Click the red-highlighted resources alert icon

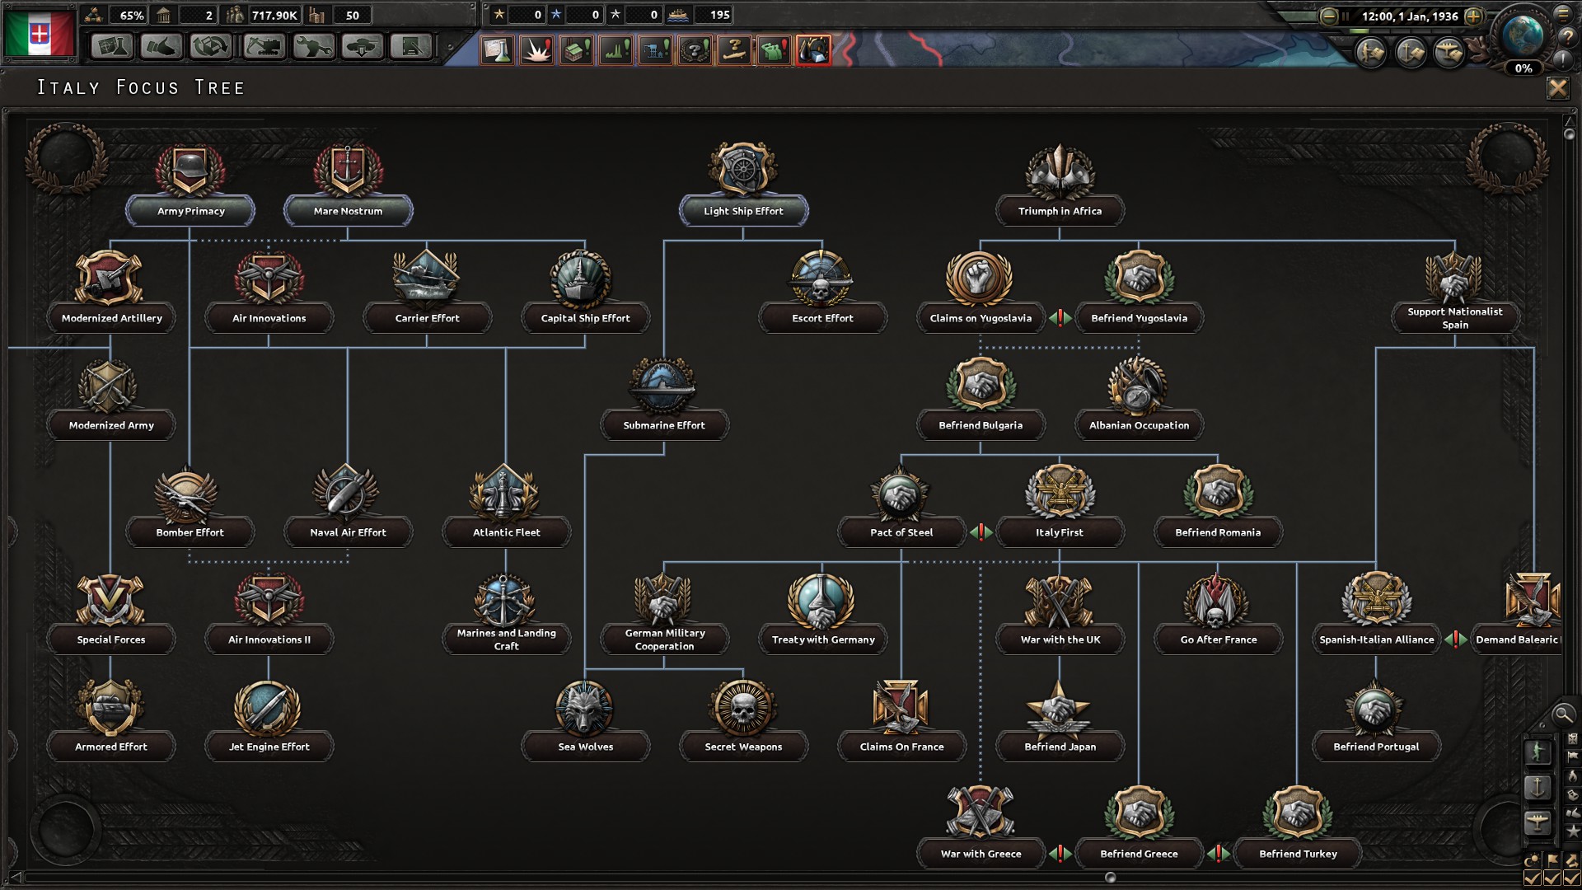(x=813, y=50)
